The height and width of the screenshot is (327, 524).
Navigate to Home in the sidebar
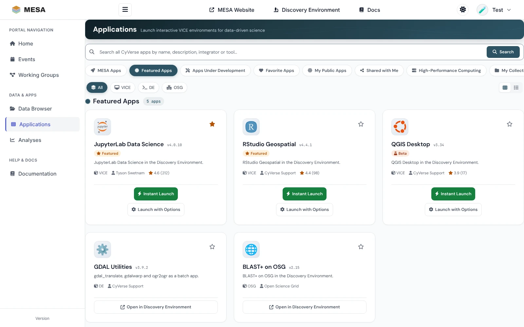click(x=43, y=43)
